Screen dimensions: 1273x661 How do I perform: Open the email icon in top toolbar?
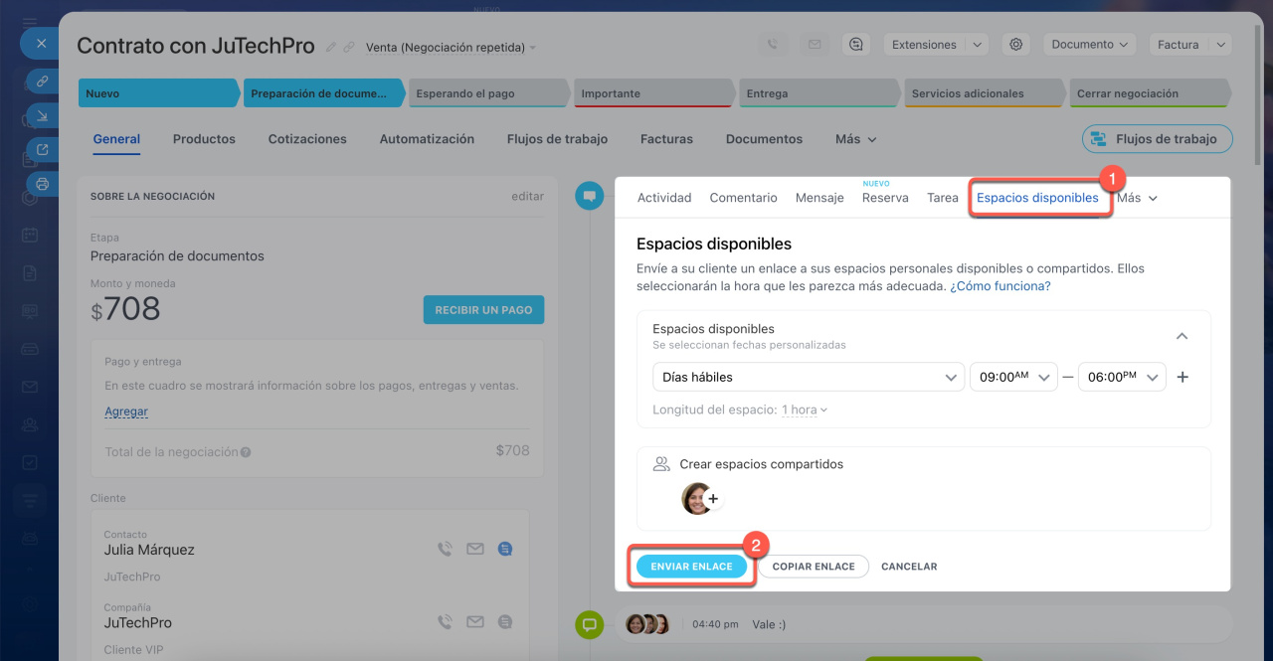815,45
